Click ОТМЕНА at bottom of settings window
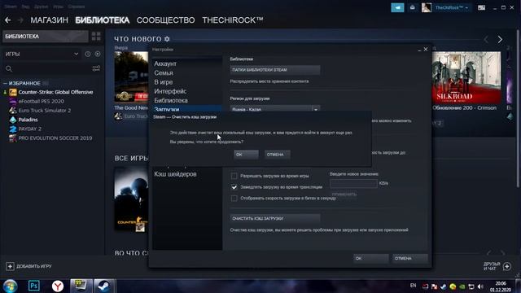Screen dimensions: 521x293 (409, 258)
